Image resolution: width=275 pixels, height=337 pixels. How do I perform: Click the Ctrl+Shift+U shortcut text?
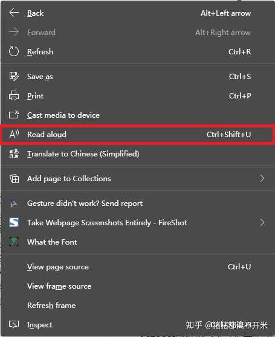(x=228, y=135)
